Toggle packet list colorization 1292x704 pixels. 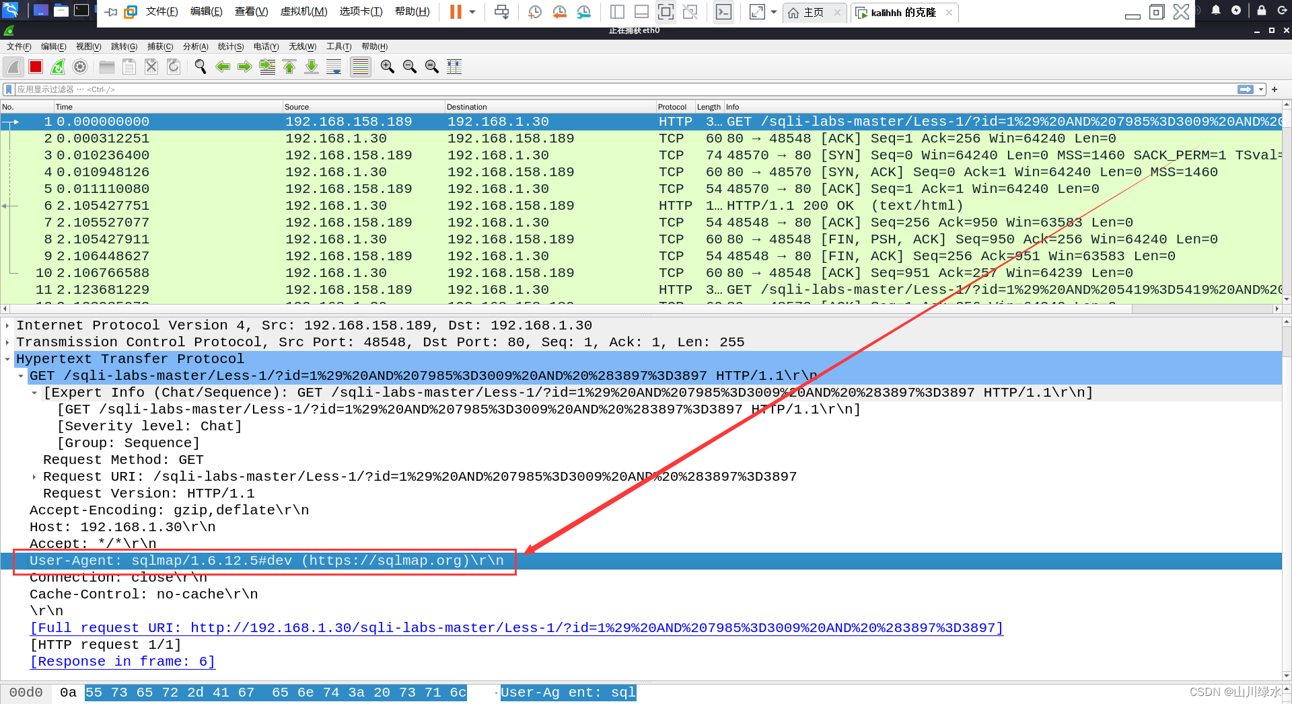tap(360, 67)
